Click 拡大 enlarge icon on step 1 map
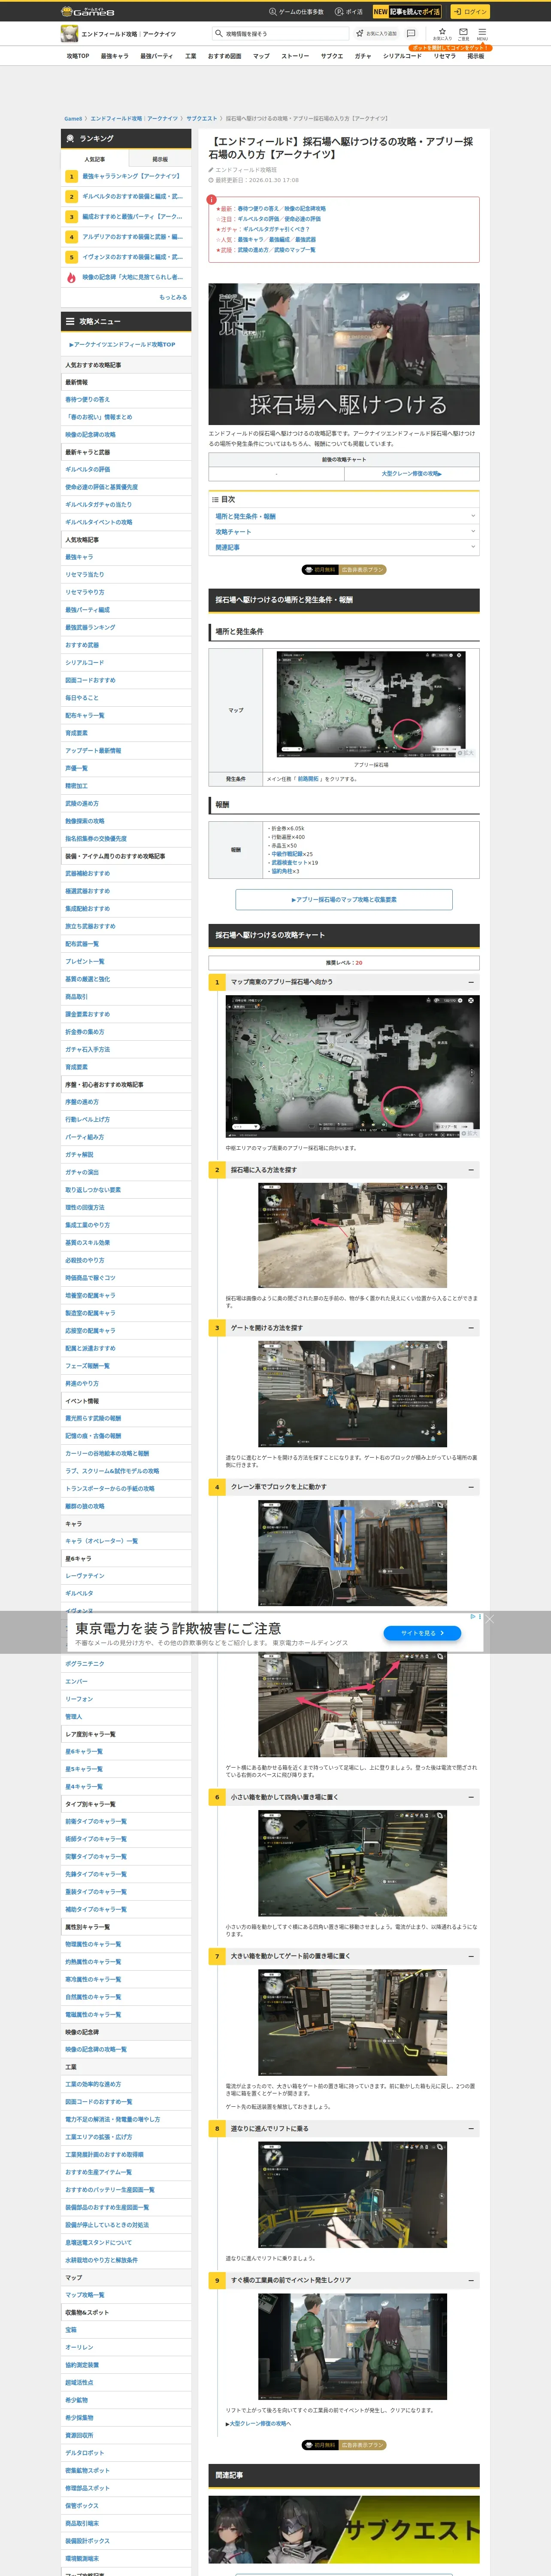The image size is (551, 2576). coord(470,1133)
